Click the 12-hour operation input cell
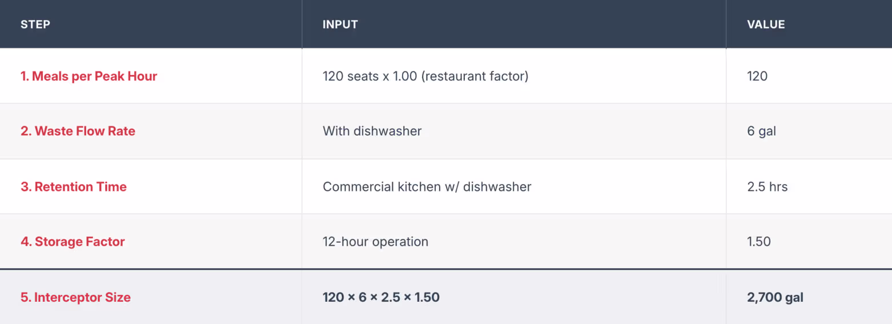The width and height of the screenshot is (892, 324). click(376, 242)
